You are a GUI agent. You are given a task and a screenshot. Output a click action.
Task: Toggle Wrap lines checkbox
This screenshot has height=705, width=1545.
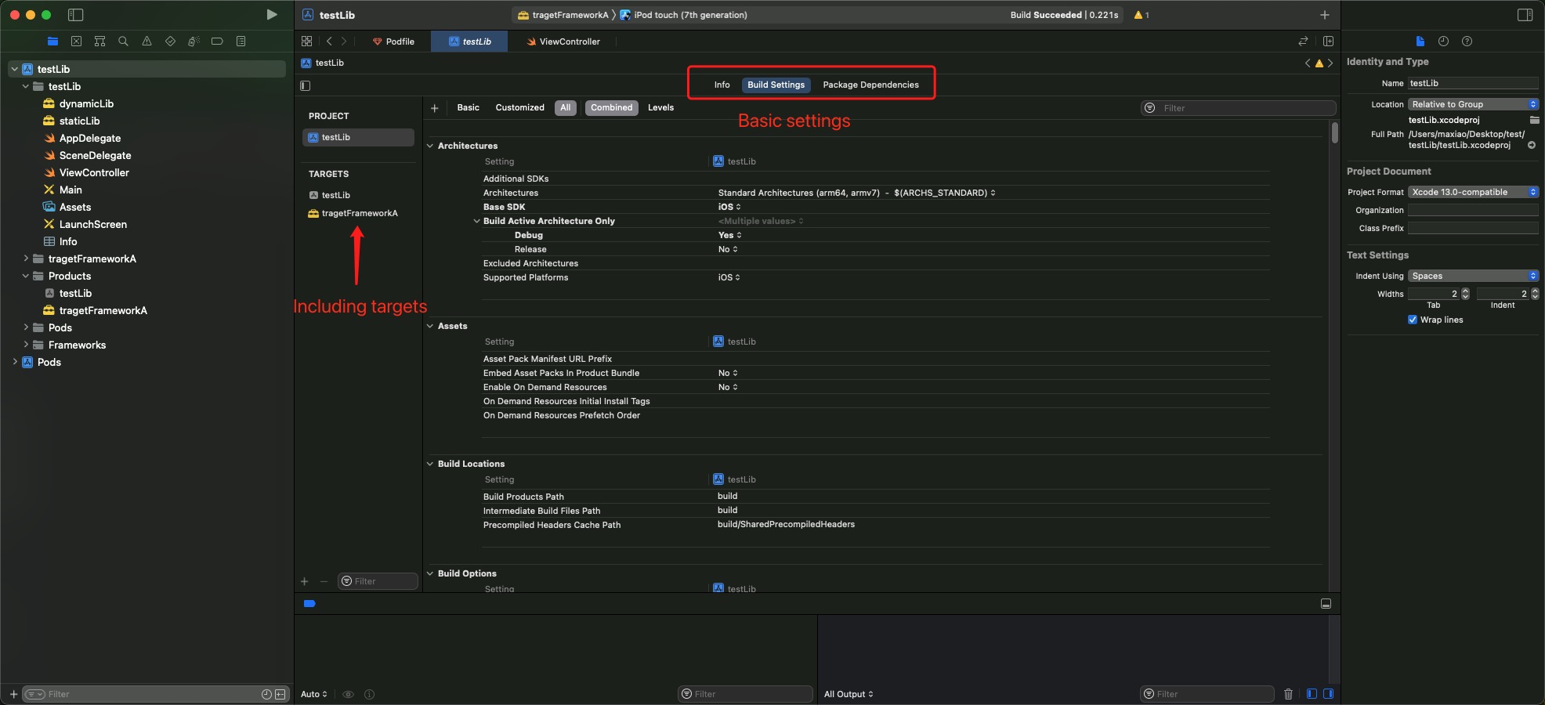(1413, 320)
